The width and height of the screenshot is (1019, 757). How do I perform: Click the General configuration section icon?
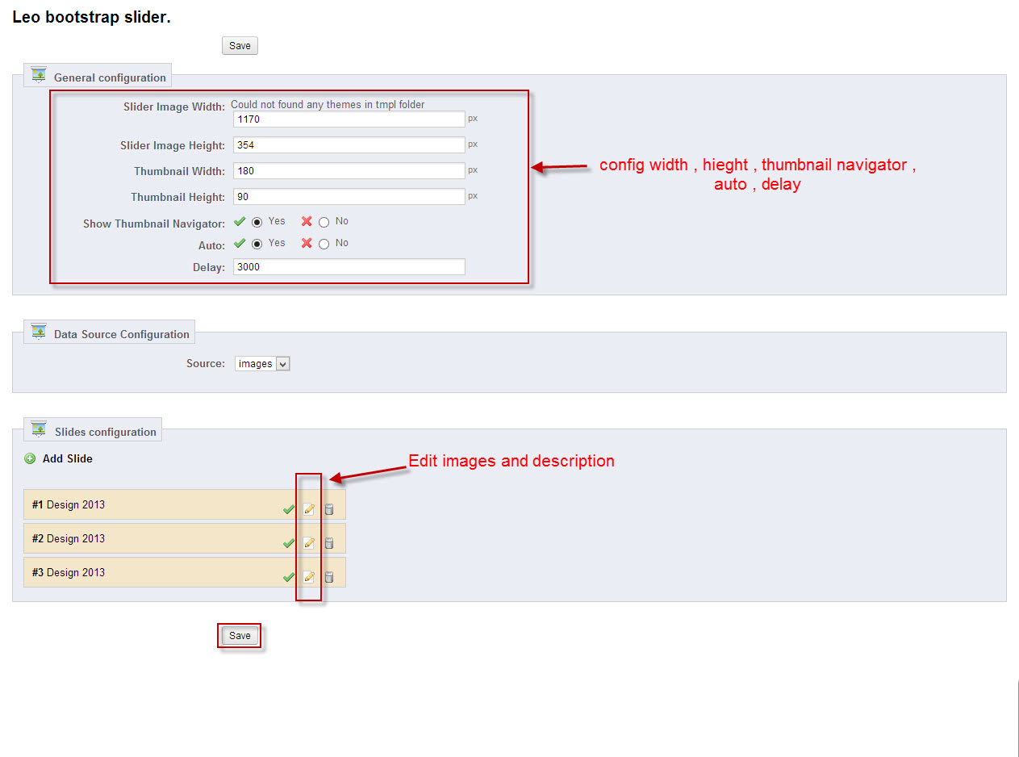[39, 75]
